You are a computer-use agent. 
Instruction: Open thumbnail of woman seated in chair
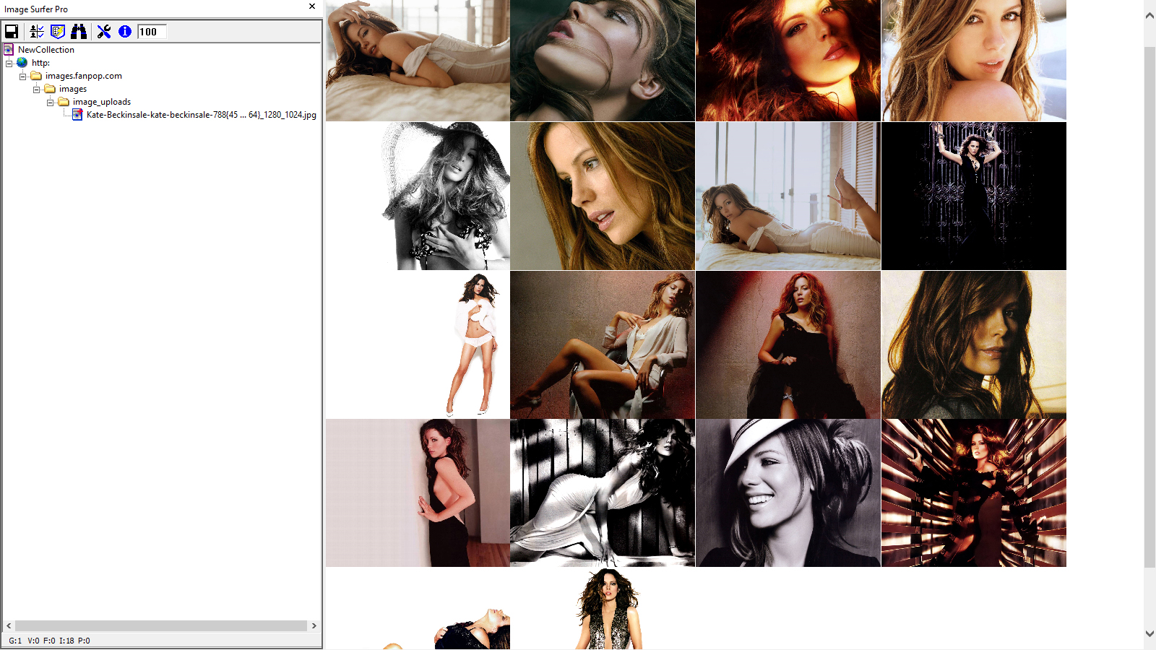click(x=603, y=344)
